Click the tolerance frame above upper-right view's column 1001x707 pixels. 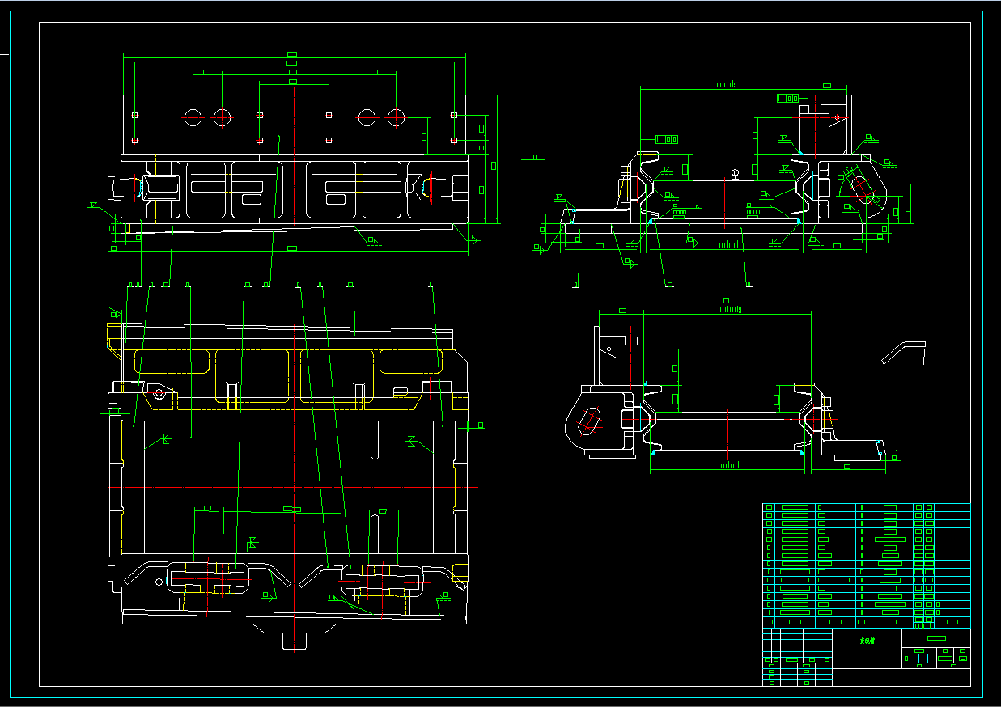click(787, 99)
